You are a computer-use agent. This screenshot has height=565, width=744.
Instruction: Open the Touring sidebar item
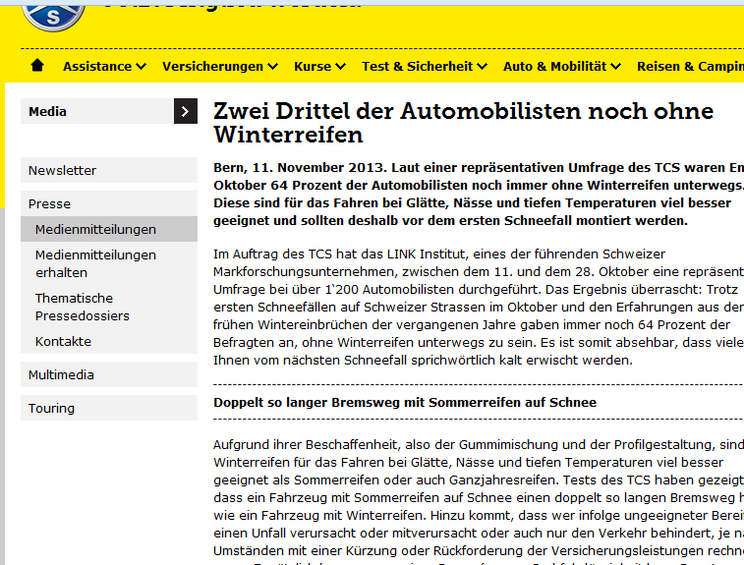109,408
